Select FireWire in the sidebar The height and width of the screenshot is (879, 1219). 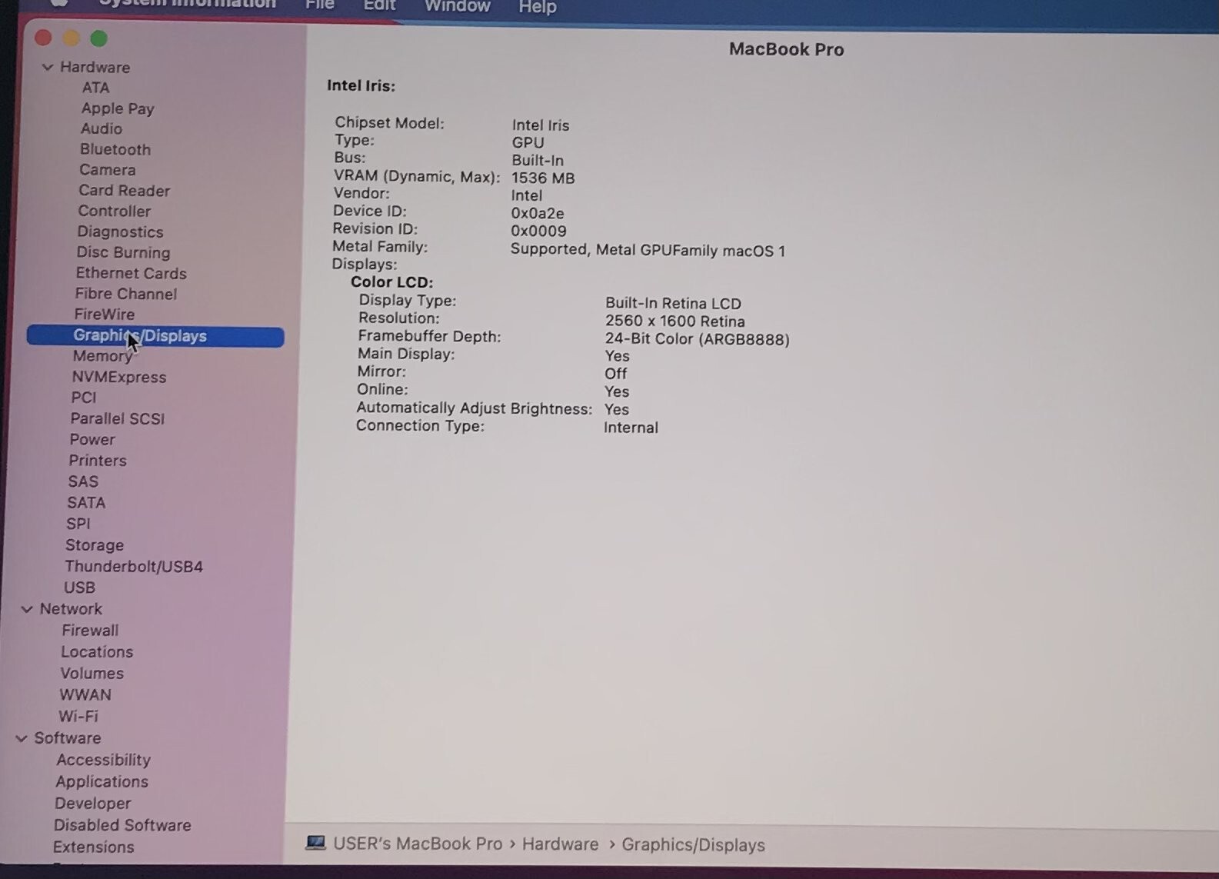click(104, 315)
